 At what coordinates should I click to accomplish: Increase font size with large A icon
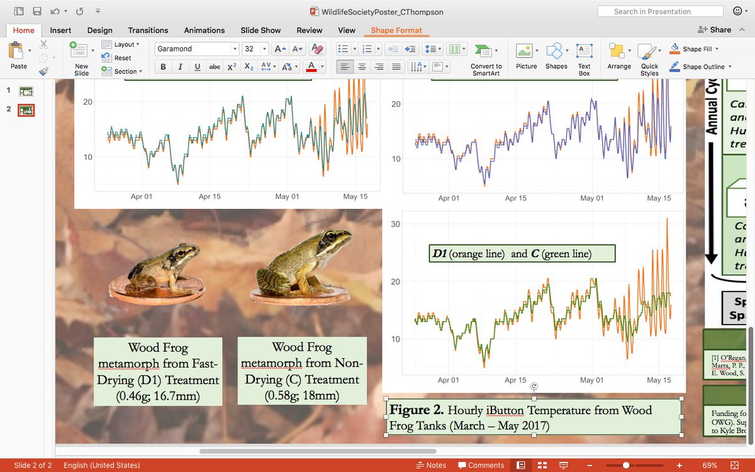[280, 48]
